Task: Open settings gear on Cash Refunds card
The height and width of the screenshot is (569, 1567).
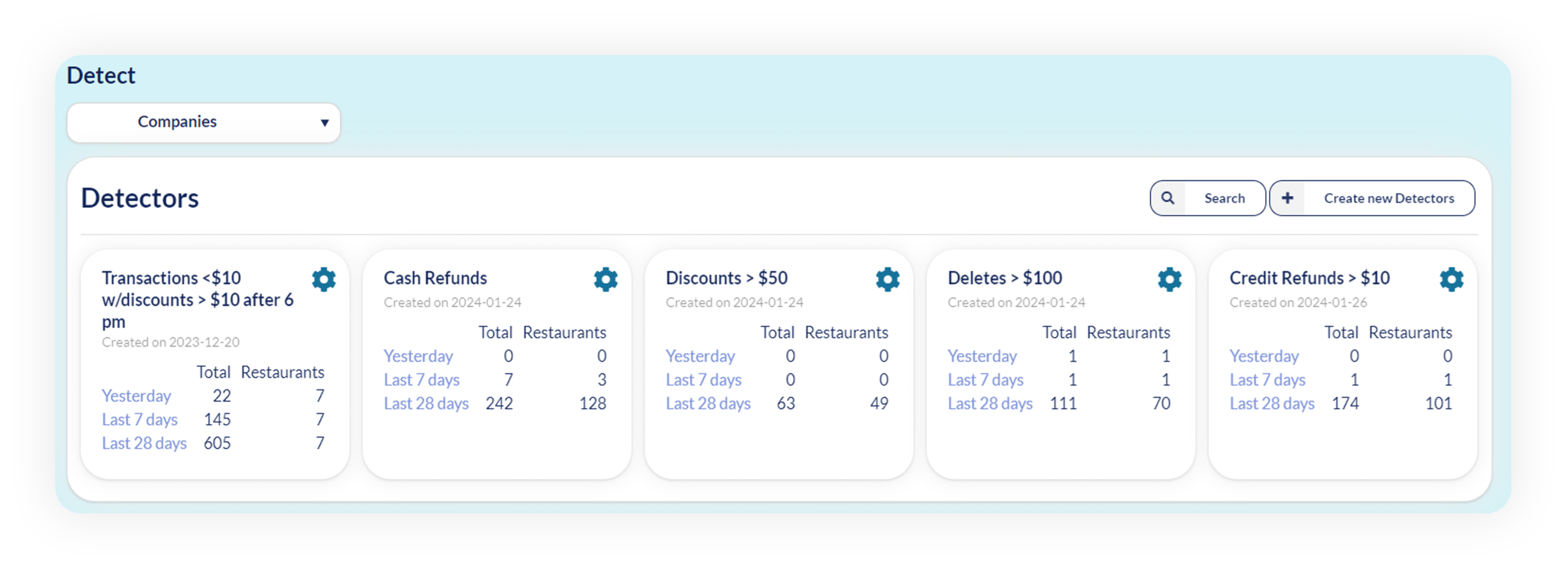Action: click(606, 279)
